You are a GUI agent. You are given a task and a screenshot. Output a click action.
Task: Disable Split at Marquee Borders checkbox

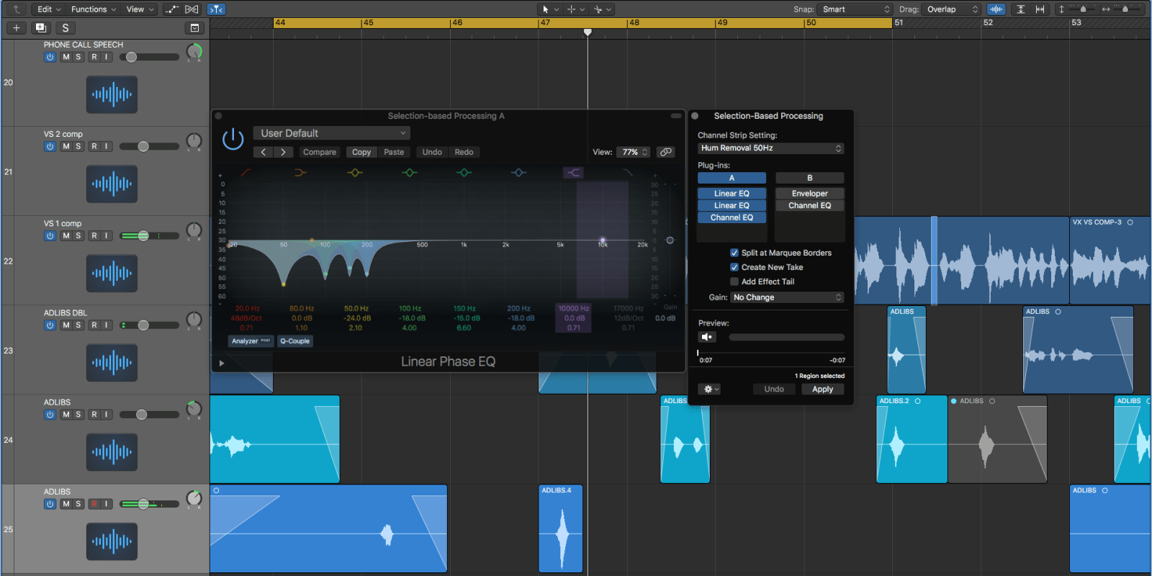734,253
